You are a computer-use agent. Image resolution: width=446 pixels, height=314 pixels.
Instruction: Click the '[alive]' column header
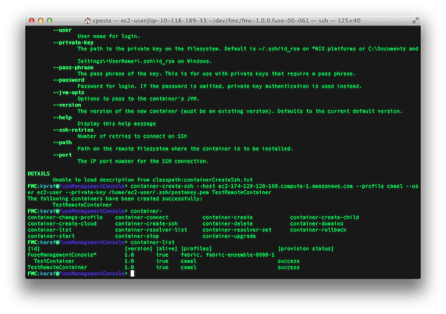tap(167, 249)
